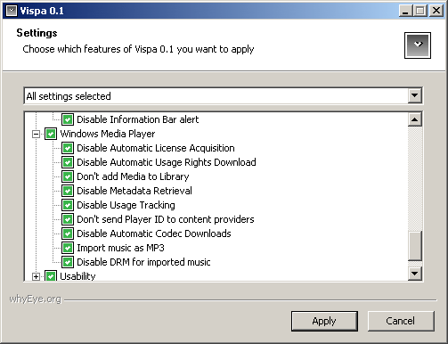The image size is (448, 344).
Task: Toggle Import music as MP3 checkbox
Action: click(68, 248)
